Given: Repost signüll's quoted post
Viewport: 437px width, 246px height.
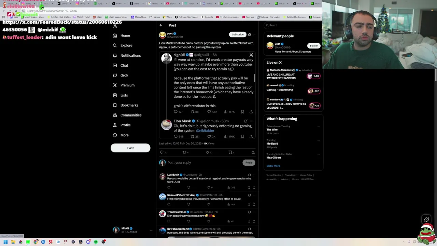Looking at the screenshot, I should [192, 112].
